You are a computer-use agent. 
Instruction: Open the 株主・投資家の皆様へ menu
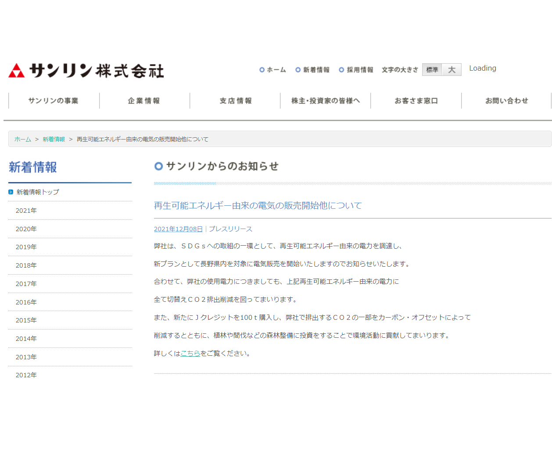[x=326, y=100]
